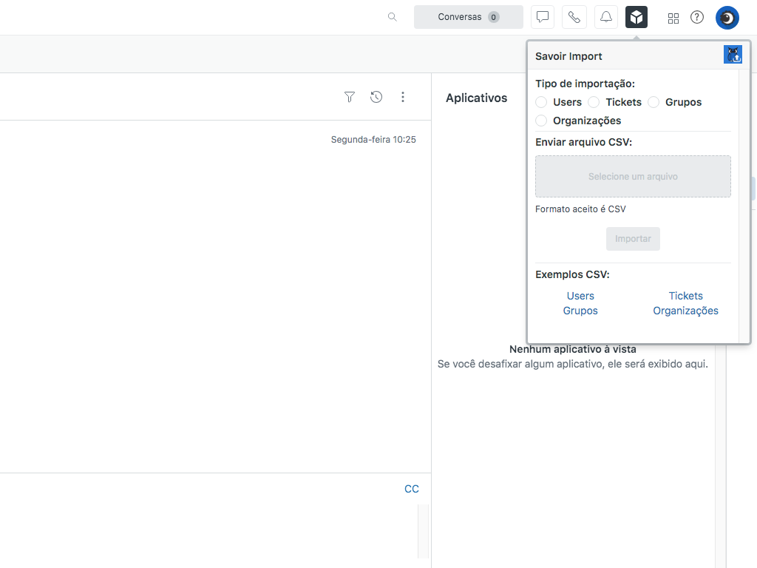Select the Tickets import type radio
The height and width of the screenshot is (568, 757).
pyautogui.click(x=594, y=102)
